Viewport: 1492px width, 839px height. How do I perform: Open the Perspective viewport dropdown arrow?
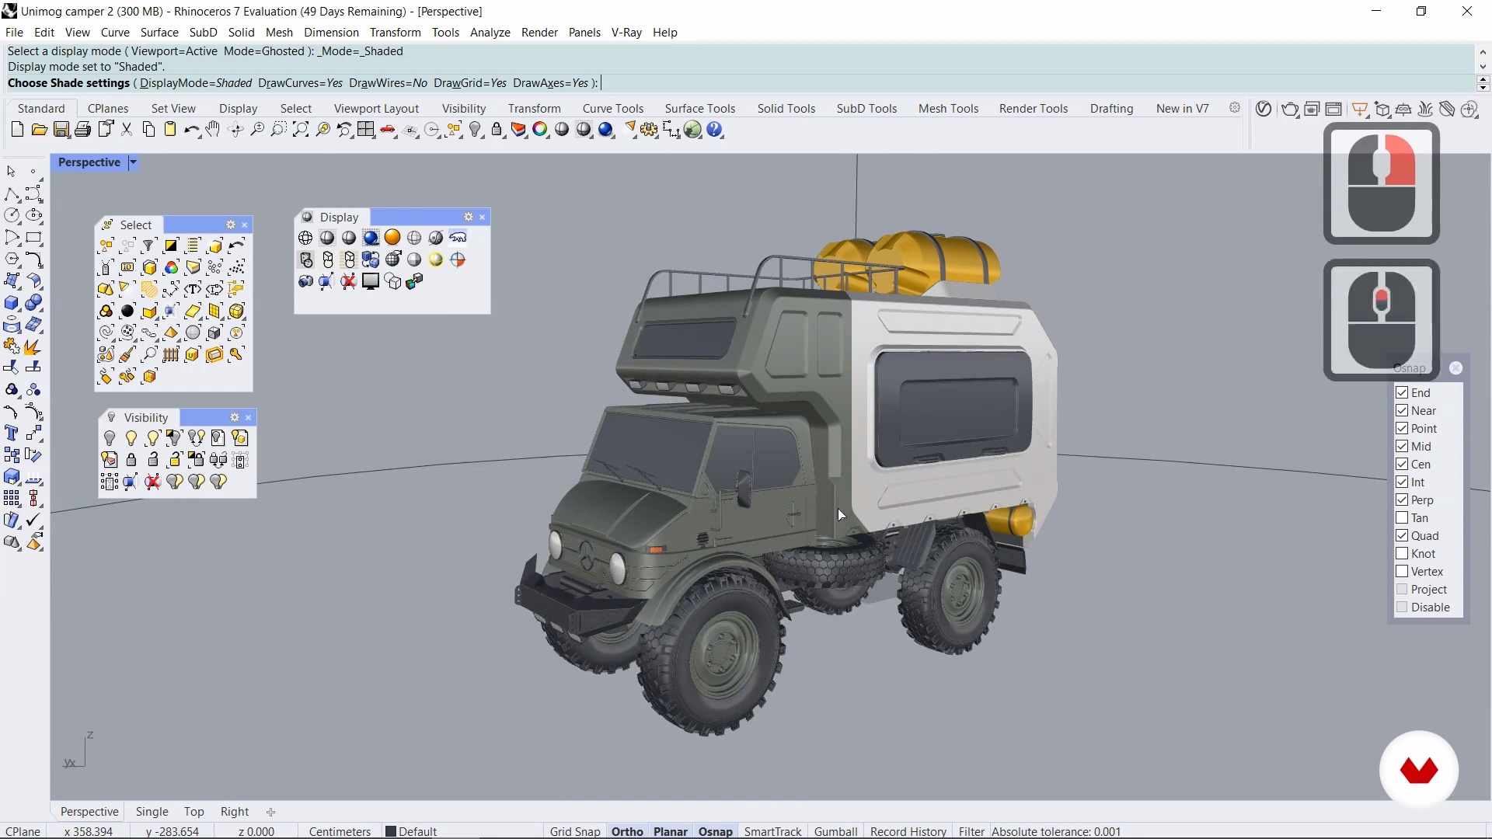(x=133, y=162)
